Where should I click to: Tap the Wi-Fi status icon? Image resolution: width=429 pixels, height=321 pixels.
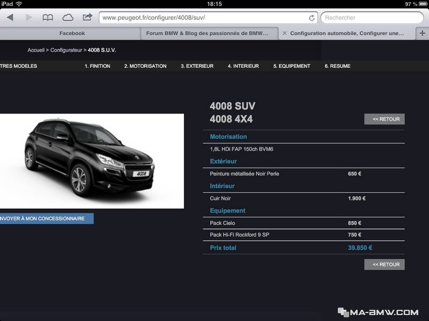19,4
